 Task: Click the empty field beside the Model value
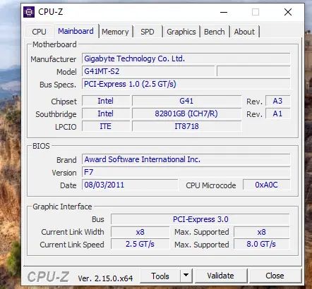coord(253,71)
